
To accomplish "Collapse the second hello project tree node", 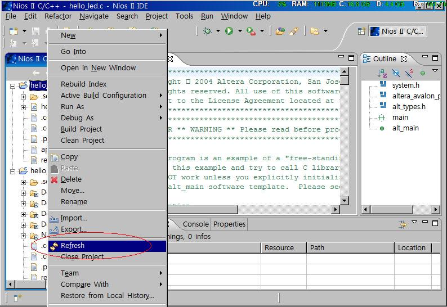I will coord(12,171).
